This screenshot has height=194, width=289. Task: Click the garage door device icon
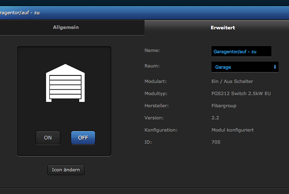[x=65, y=83]
